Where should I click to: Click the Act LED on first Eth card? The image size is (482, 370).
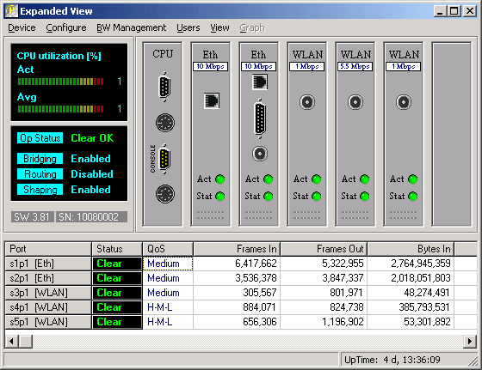[220, 179]
